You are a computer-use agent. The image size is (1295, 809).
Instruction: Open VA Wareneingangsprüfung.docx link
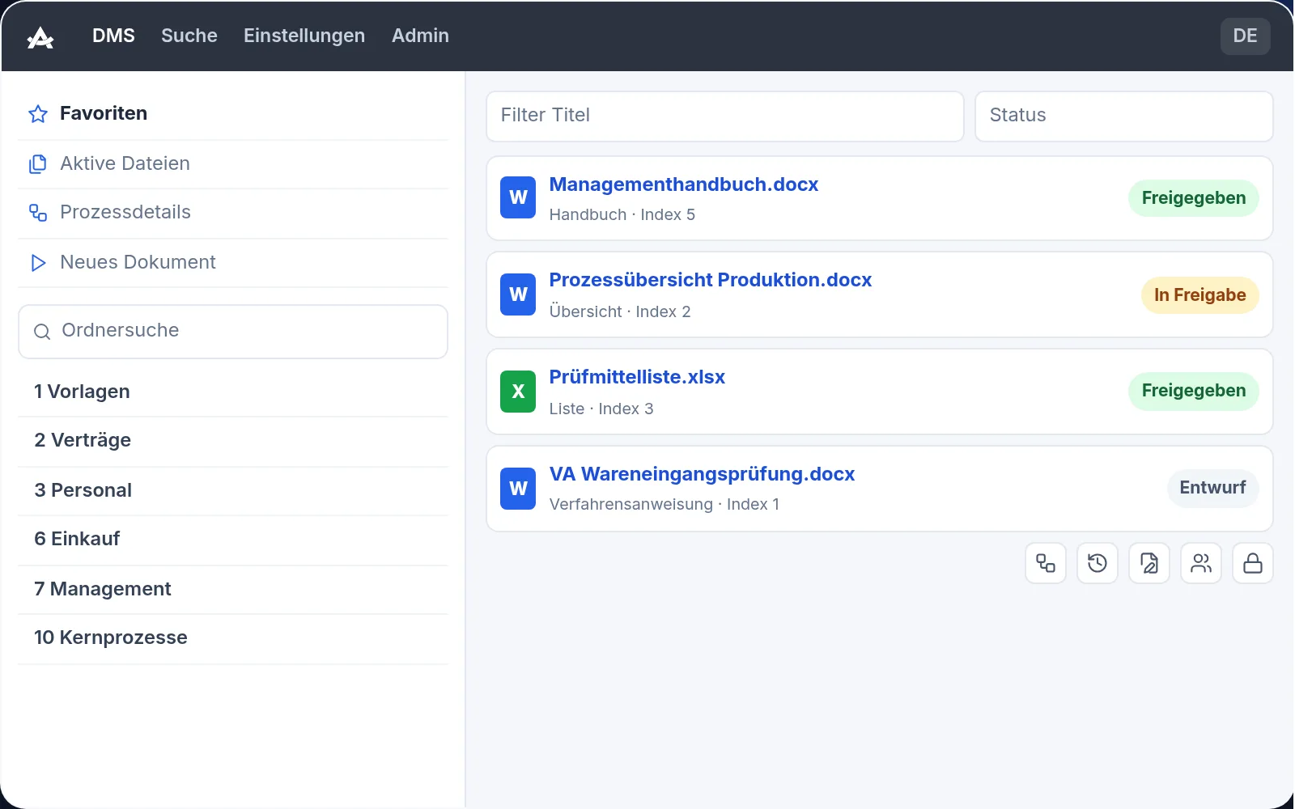pos(702,474)
